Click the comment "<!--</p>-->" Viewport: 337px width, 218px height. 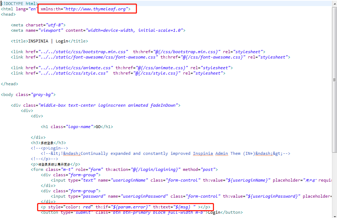[45, 159]
